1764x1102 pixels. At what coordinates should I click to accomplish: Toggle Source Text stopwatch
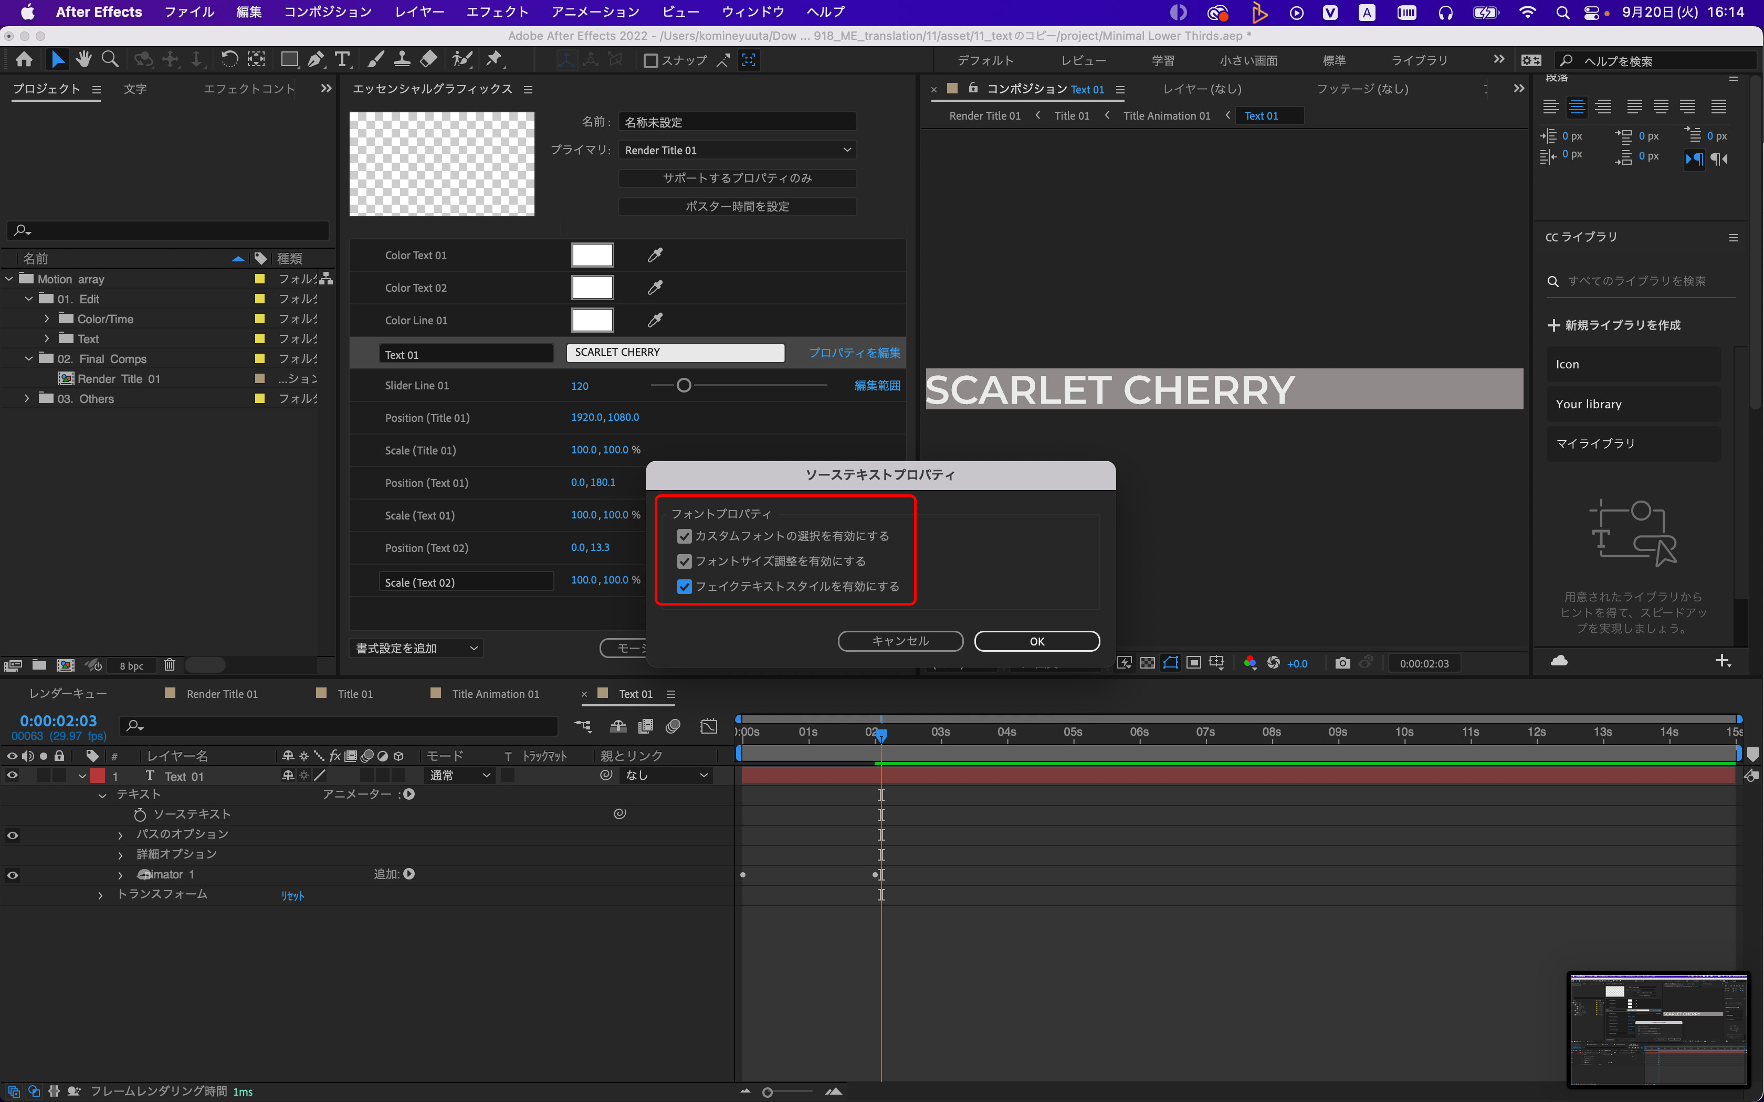[139, 815]
